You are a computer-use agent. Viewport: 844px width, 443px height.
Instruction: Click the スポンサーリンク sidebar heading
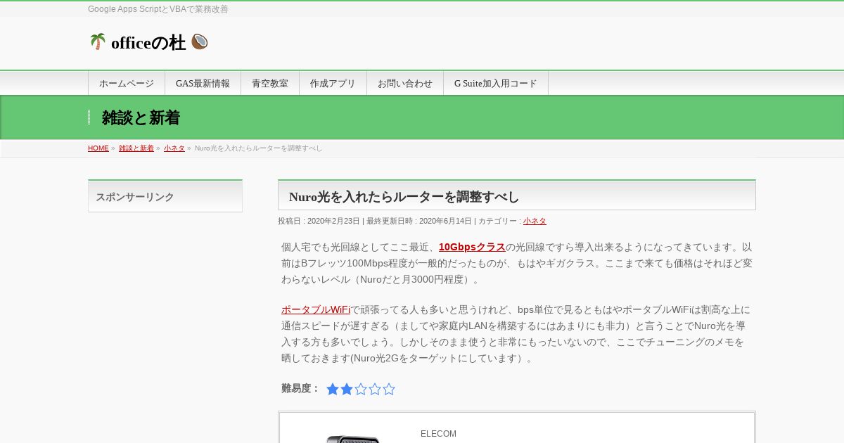pos(135,197)
